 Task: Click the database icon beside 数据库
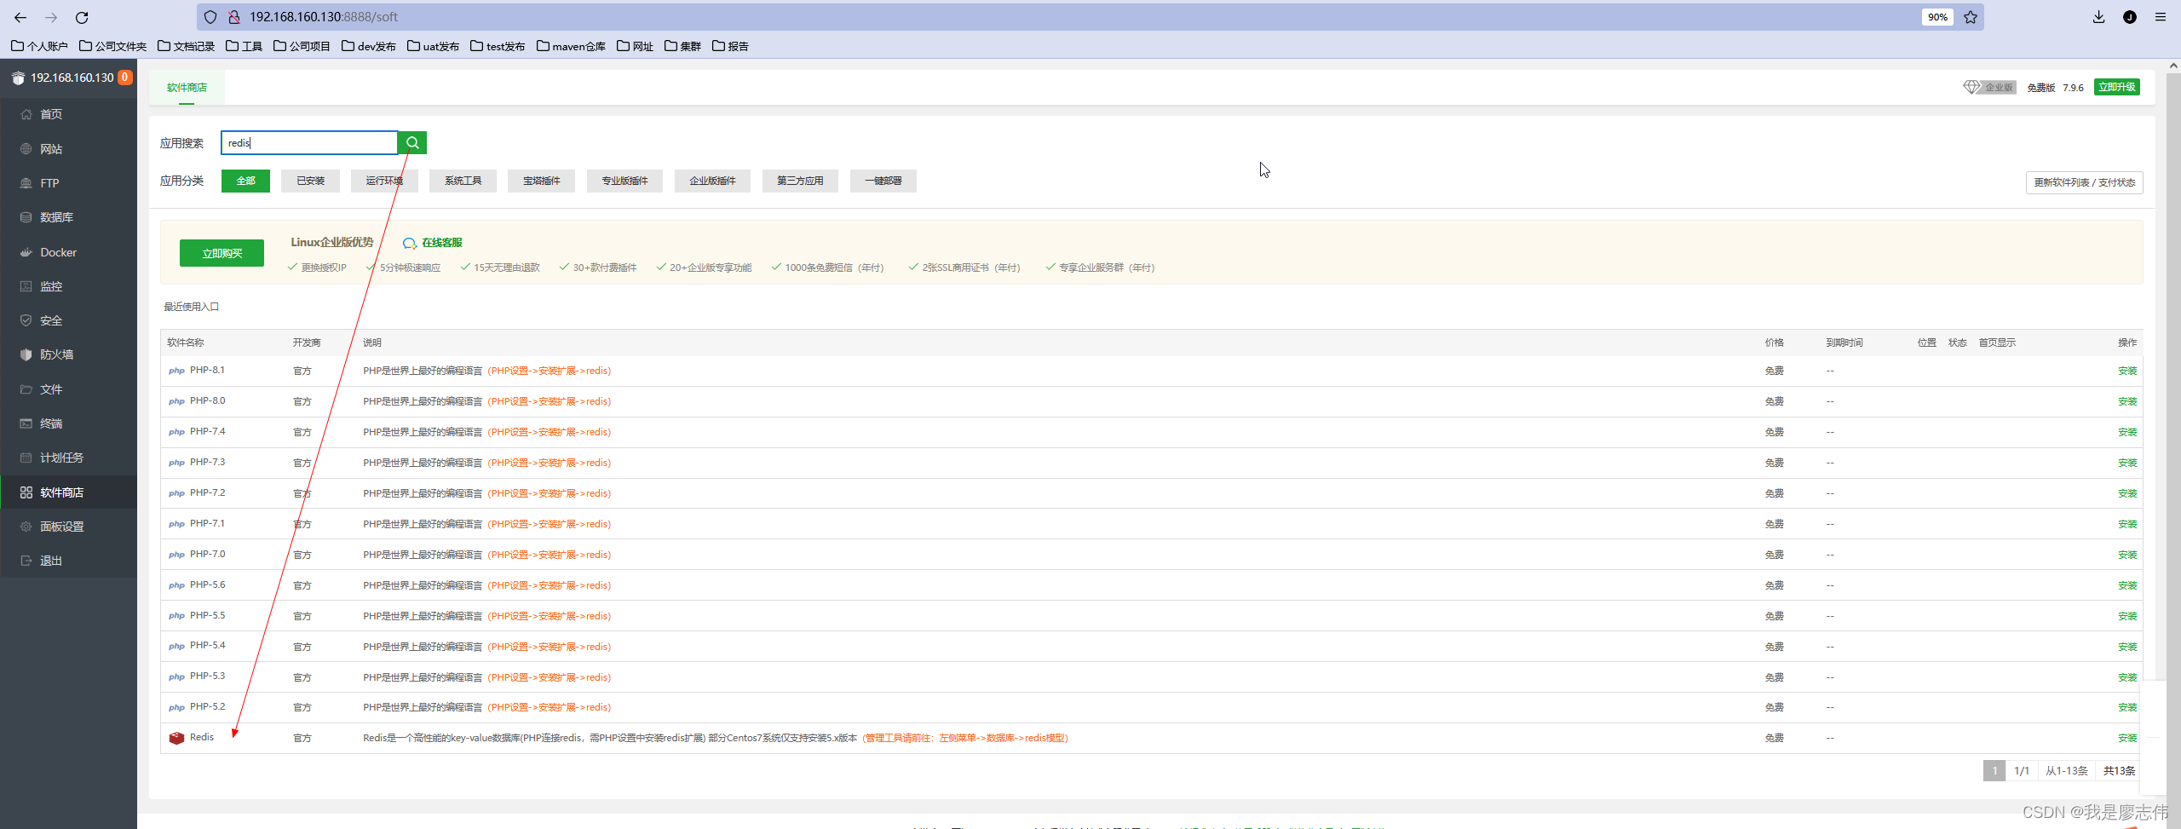coord(26,217)
